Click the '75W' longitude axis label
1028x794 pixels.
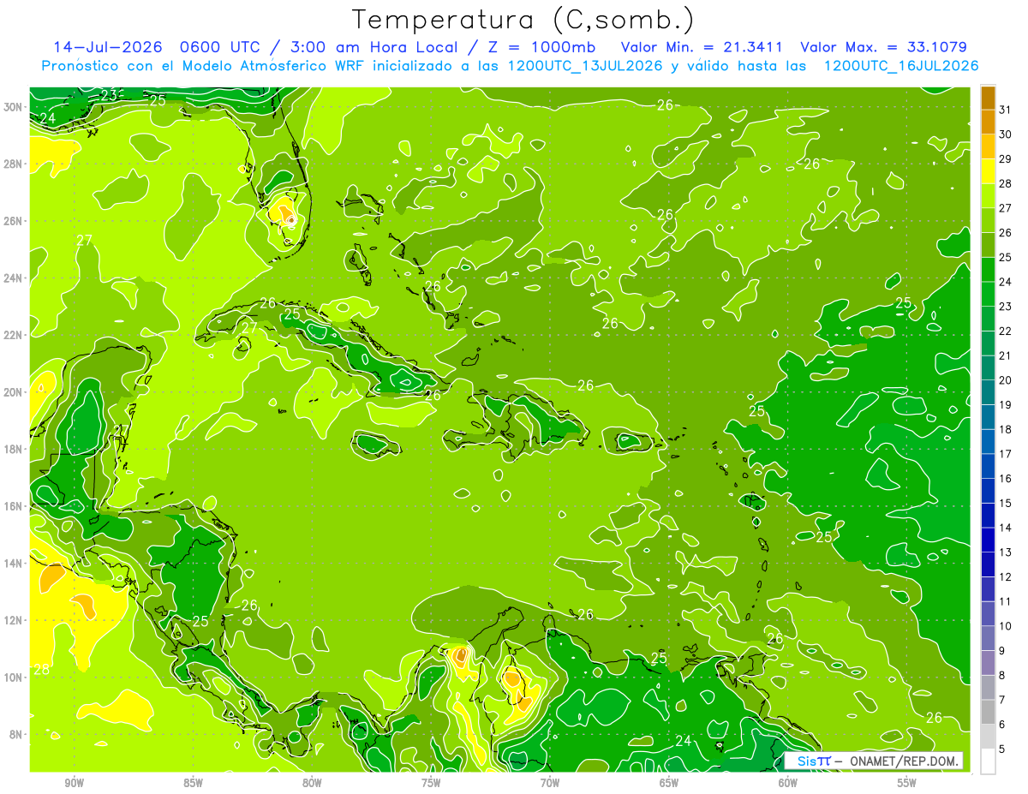pos(431,783)
